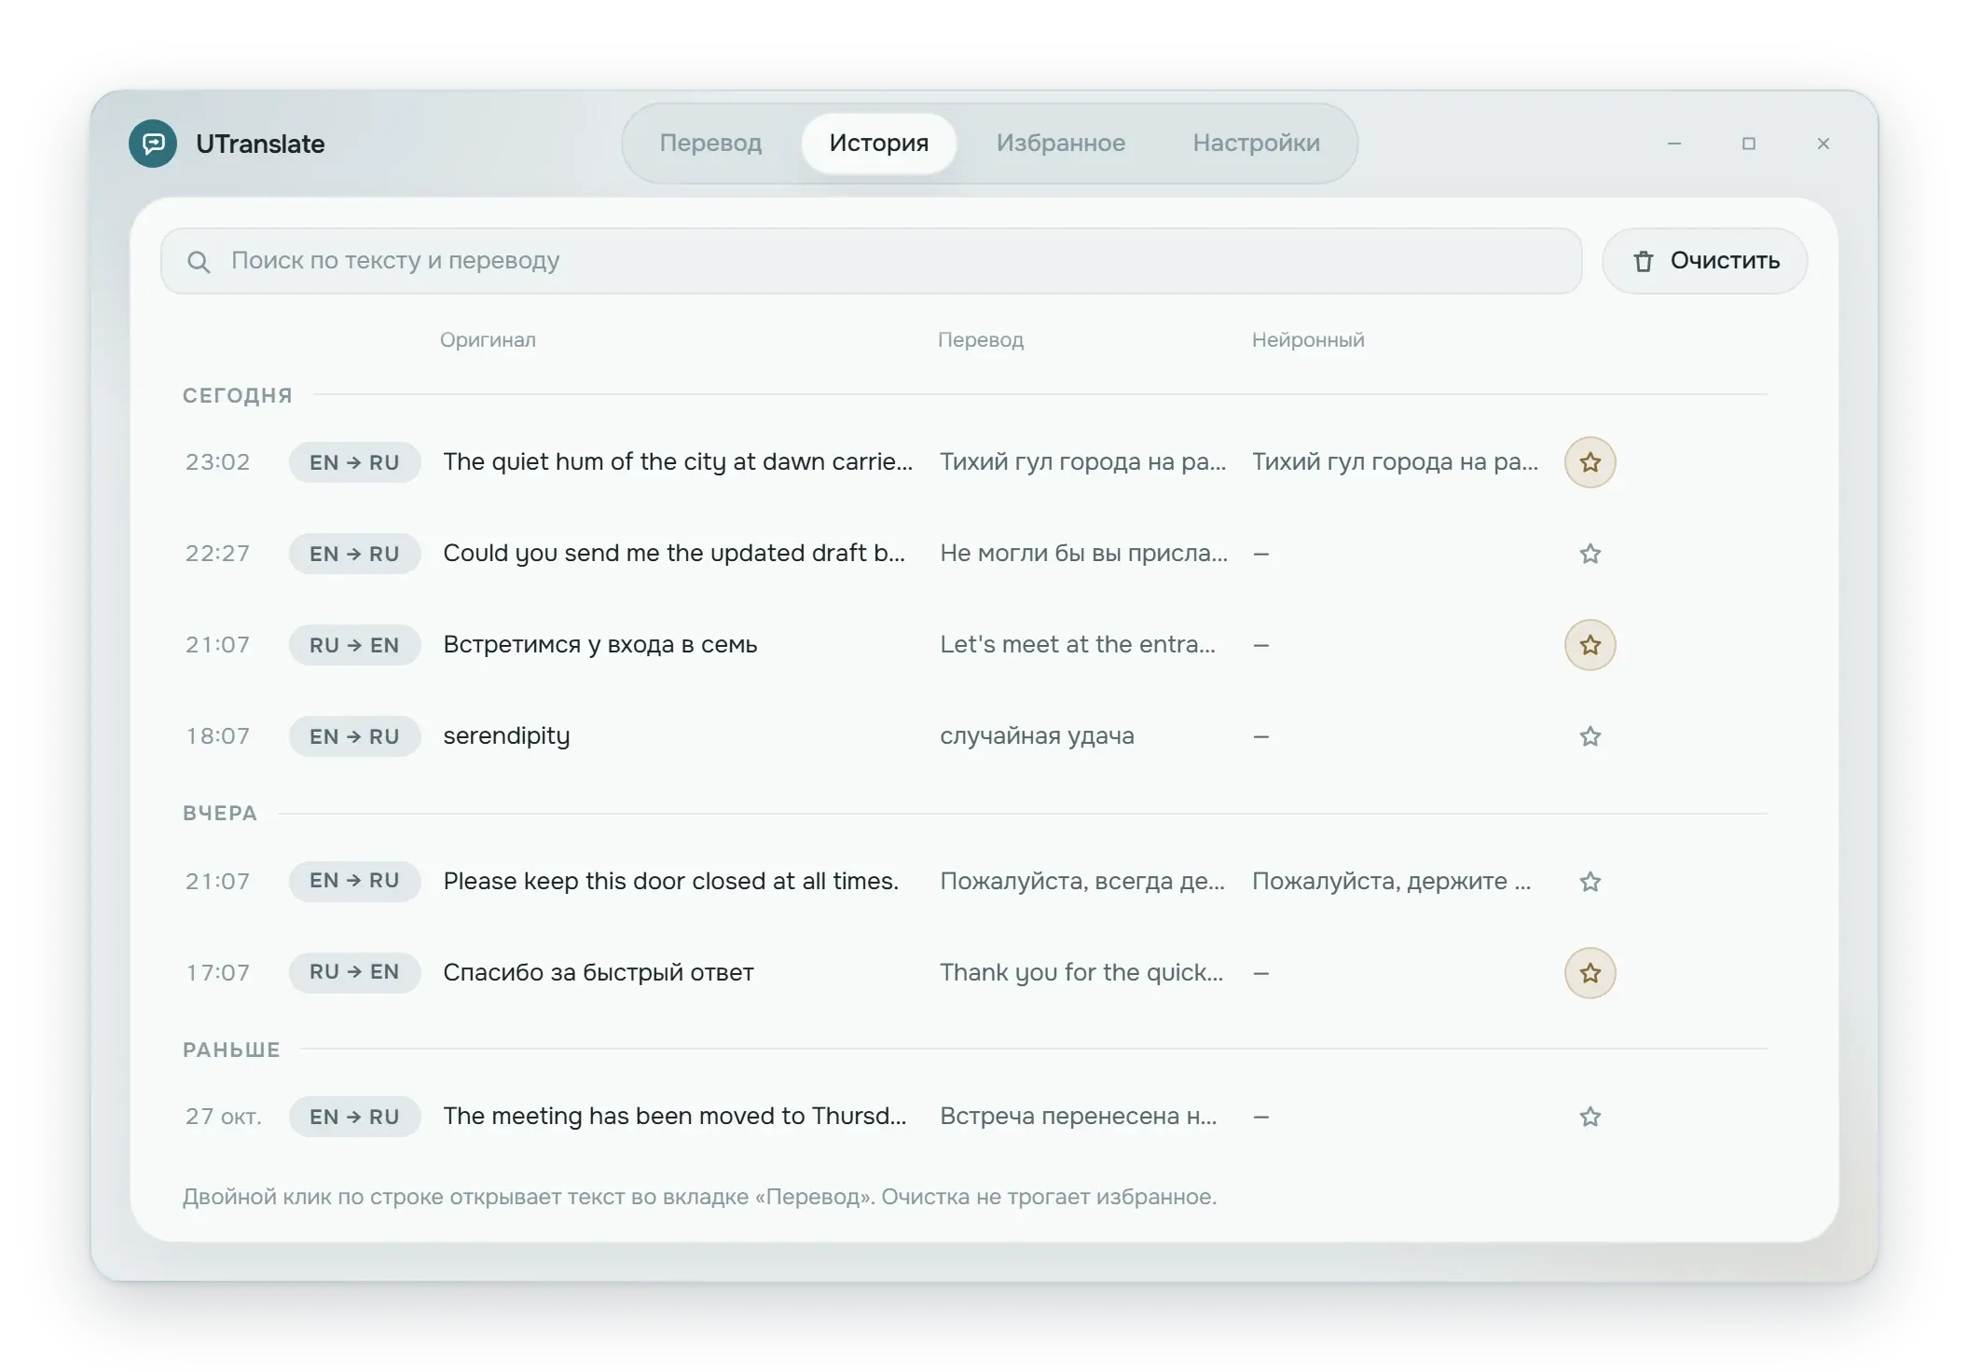The image size is (1969, 1372).
Task: Minimize the UTranslate window
Action: tap(1674, 144)
